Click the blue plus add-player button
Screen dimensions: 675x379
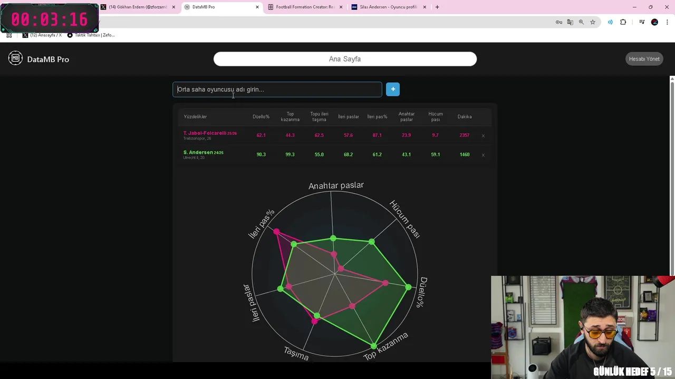click(393, 89)
